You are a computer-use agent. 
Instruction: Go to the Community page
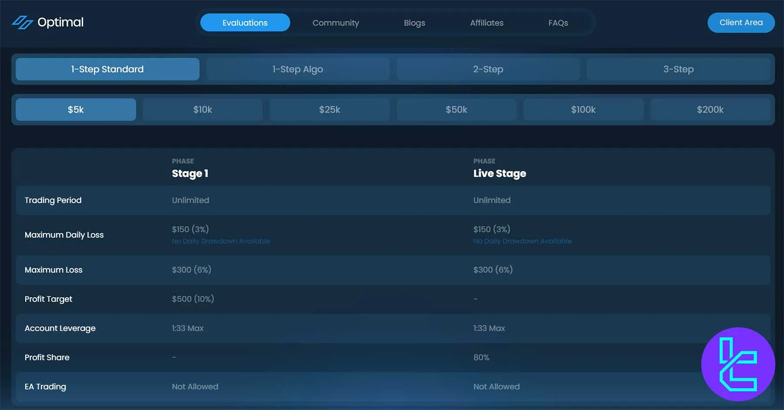pos(335,23)
